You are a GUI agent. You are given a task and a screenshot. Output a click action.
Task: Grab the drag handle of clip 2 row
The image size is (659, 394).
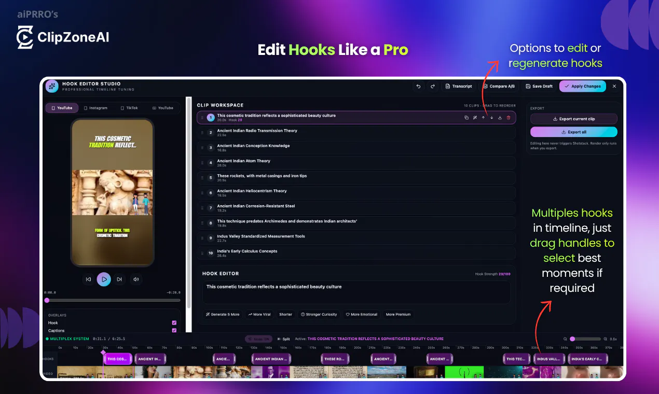(x=202, y=133)
